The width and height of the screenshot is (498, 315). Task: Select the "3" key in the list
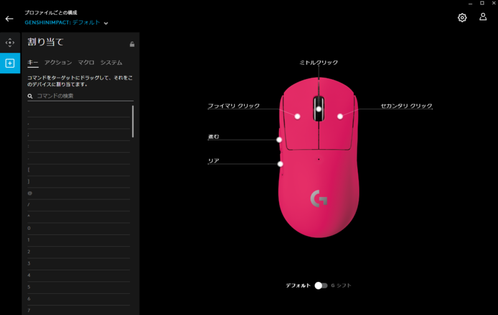[79, 263]
